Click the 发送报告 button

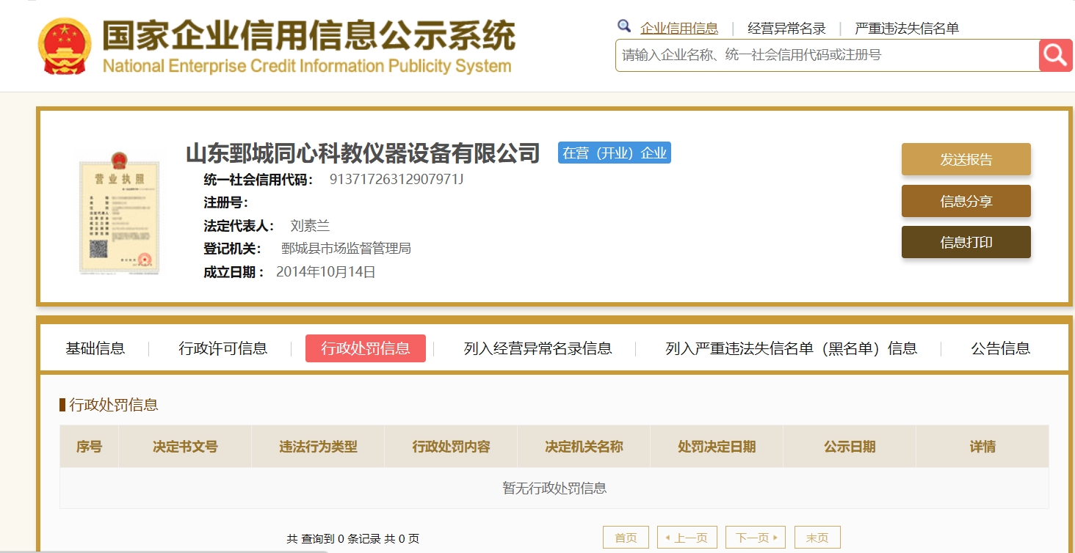pyautogui.click(x=966, y=159)
